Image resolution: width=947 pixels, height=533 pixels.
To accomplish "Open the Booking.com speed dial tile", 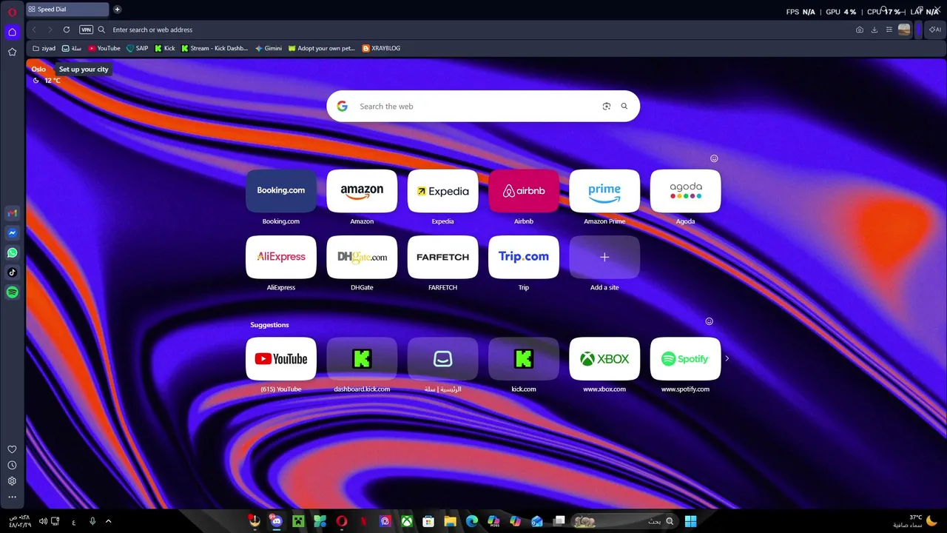I will (281, 191).
